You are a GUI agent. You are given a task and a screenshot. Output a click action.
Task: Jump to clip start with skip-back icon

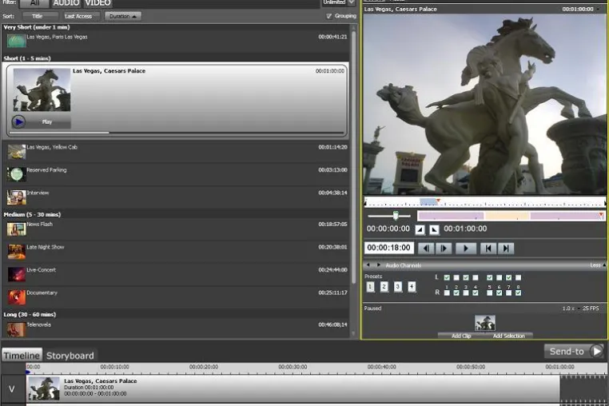[488, 249]
